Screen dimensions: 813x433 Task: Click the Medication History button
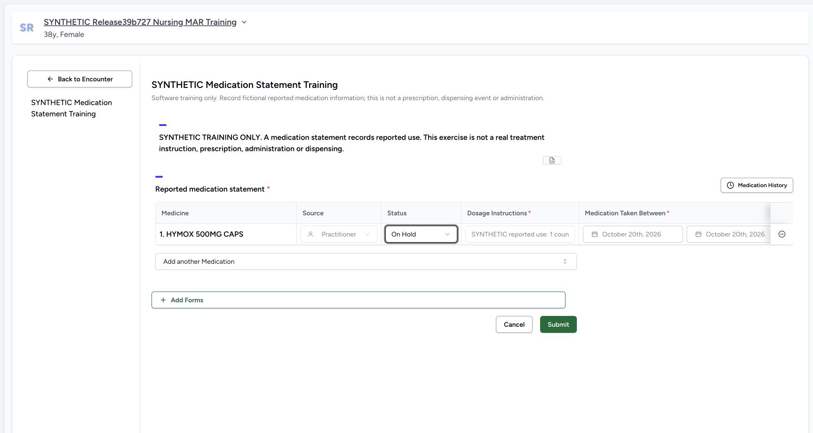point(757,185)
